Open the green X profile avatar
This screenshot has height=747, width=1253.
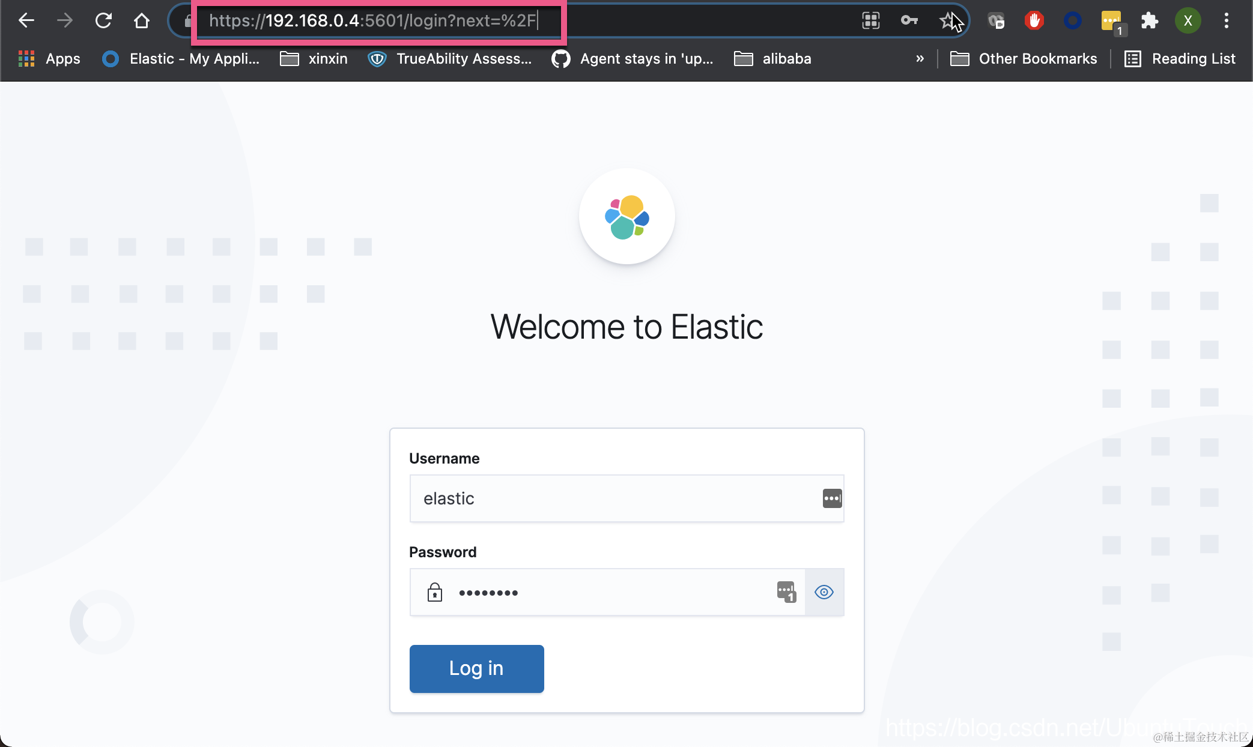coord(1188,21)
